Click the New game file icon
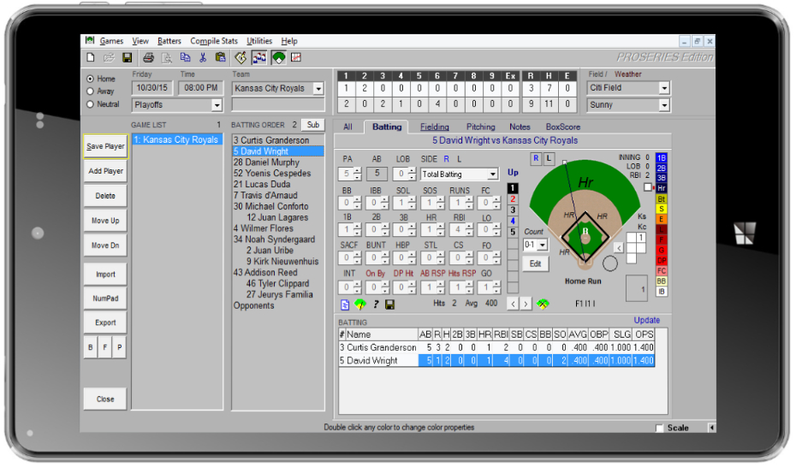 click(91, 57)
